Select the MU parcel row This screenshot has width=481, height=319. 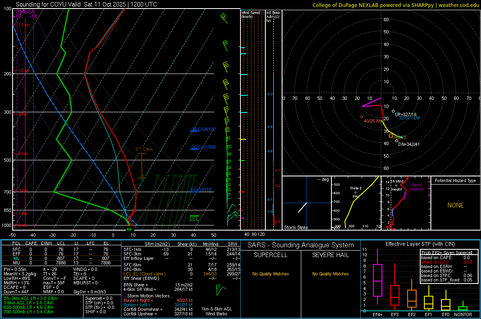(x=62, y=263)
